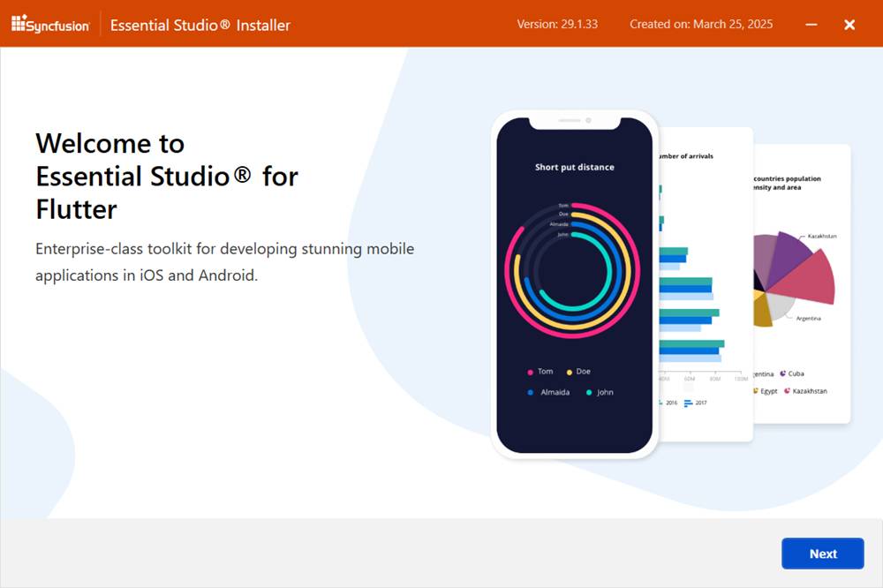Click the countries population pie chart card
The image size is (883, 588).
[x=802, y=284]
